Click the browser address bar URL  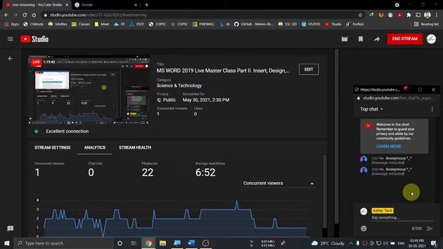coord(98,15)
